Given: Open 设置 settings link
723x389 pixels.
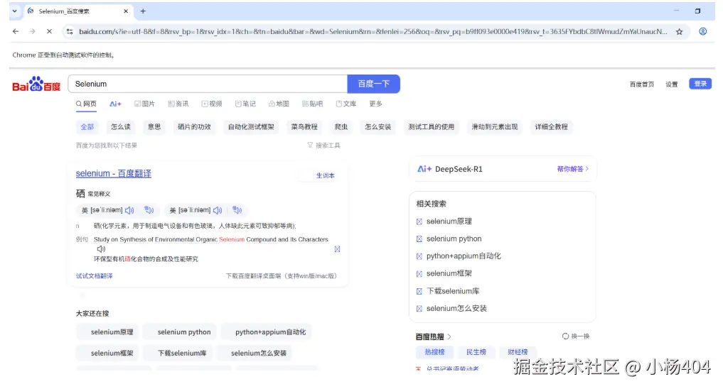Looking at the screenshot, I should pyautogui.click(x=671, y=84).
